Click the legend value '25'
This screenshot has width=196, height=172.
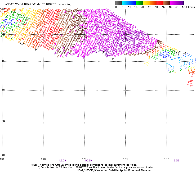pyautogui.click(x=150, y=7)
